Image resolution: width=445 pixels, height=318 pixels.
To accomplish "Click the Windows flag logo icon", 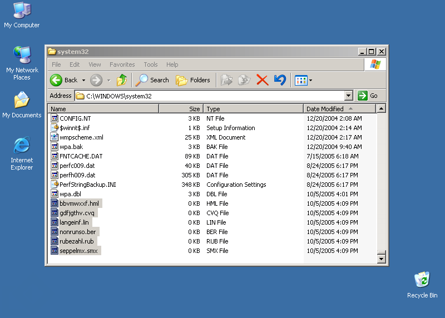I will click(x=375, y=64).
